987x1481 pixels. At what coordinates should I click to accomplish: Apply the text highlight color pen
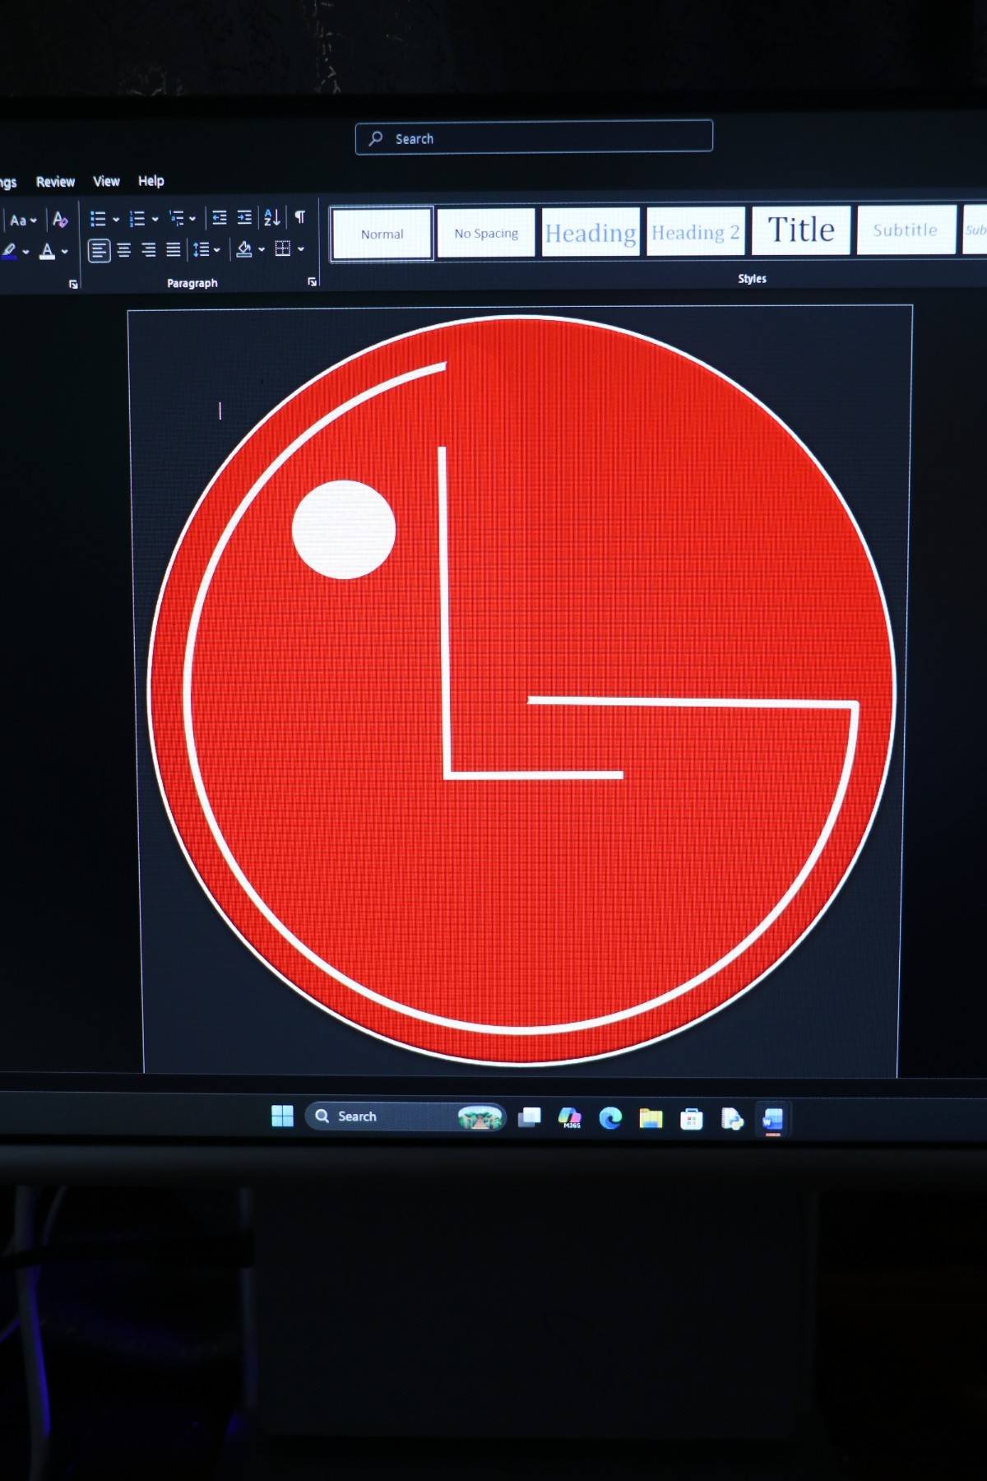[9, 251]
